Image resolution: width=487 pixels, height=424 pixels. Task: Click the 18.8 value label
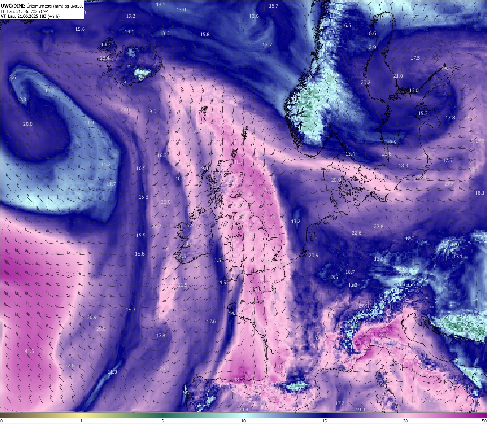click(403, 166)
